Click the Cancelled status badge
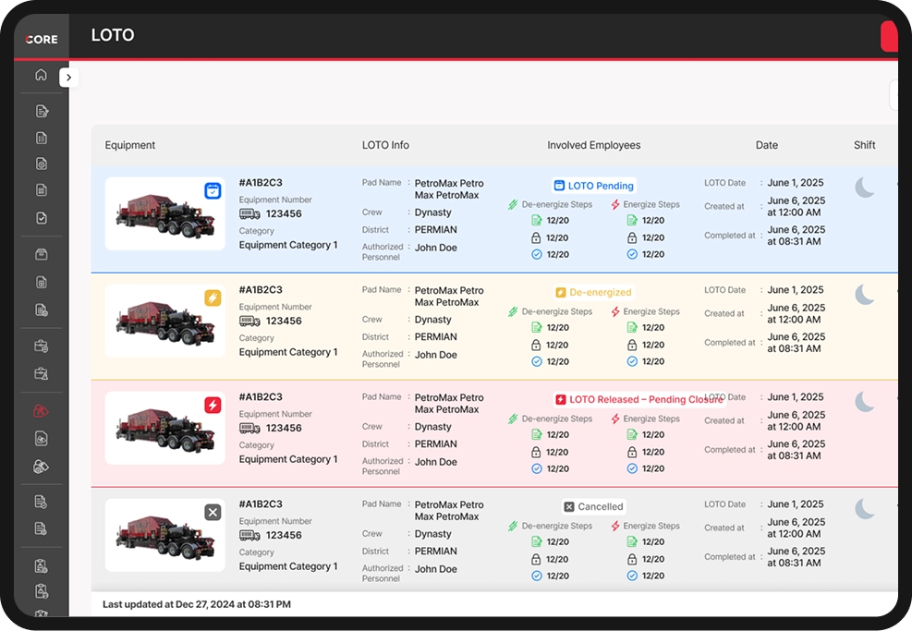Viewport: 912px width, 631px height. [594, 506]
